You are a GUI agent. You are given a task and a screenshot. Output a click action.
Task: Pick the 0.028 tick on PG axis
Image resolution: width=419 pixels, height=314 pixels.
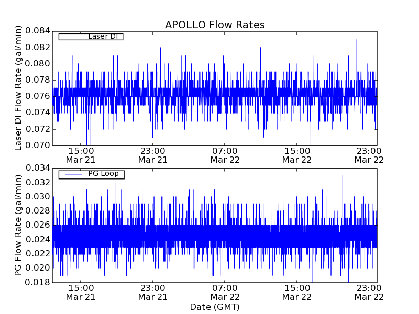[x=38, y=211]
